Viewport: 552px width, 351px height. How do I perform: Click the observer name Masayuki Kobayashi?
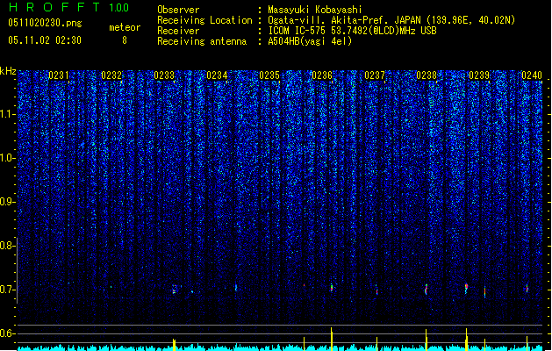pyautogui.click(x=315, y=10)
